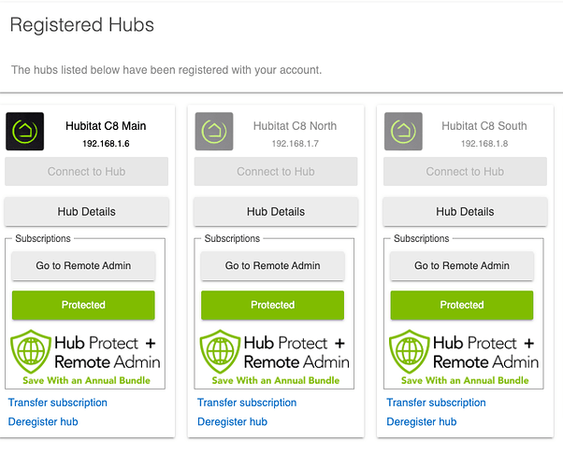Click the 'Subscriptions' label in C8 South card
563x467 pixels.
pos(421,238)
